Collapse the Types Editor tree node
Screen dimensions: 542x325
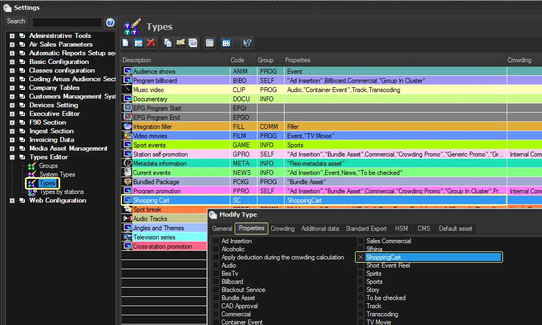click(x=12, y=157)
